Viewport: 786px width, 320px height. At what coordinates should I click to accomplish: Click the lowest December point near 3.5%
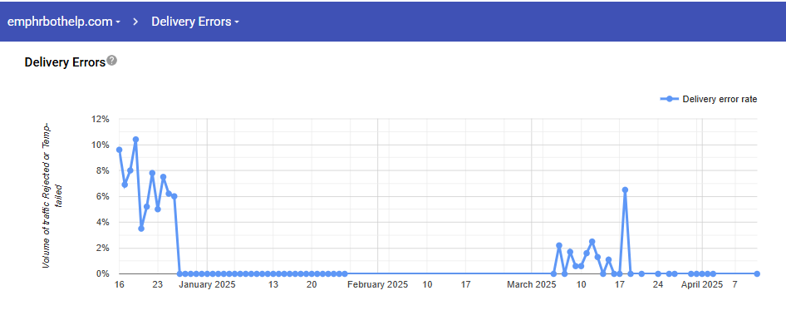click(x=141, y=229)
